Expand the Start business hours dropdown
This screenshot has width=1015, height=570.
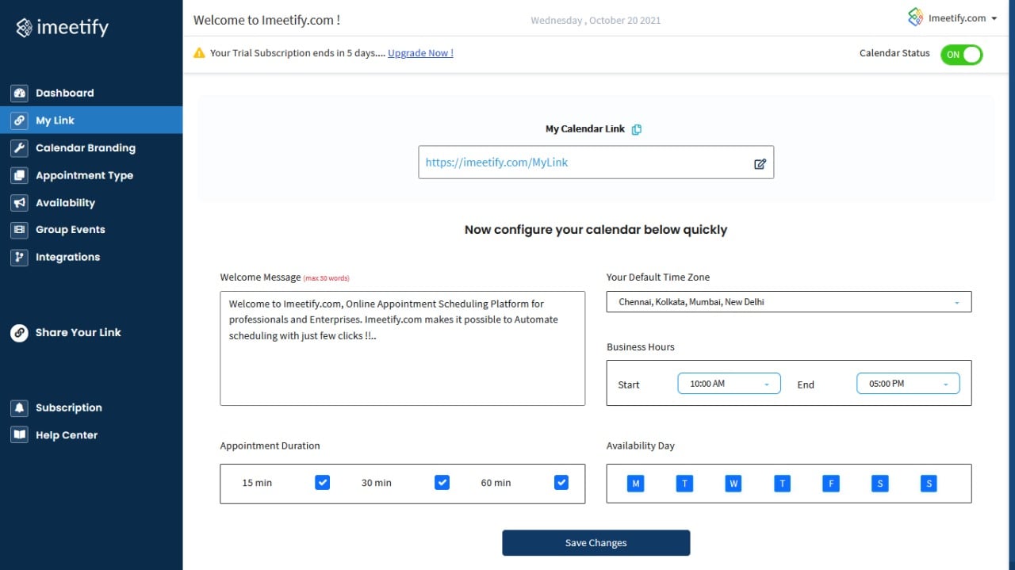(x=728, y=383)
